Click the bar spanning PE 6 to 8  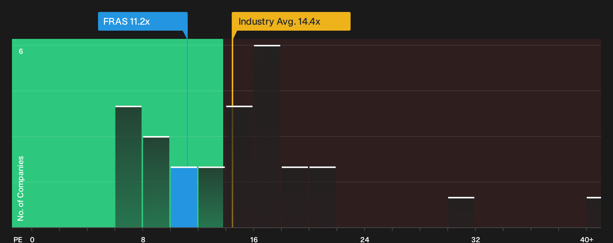coord(129,167)
